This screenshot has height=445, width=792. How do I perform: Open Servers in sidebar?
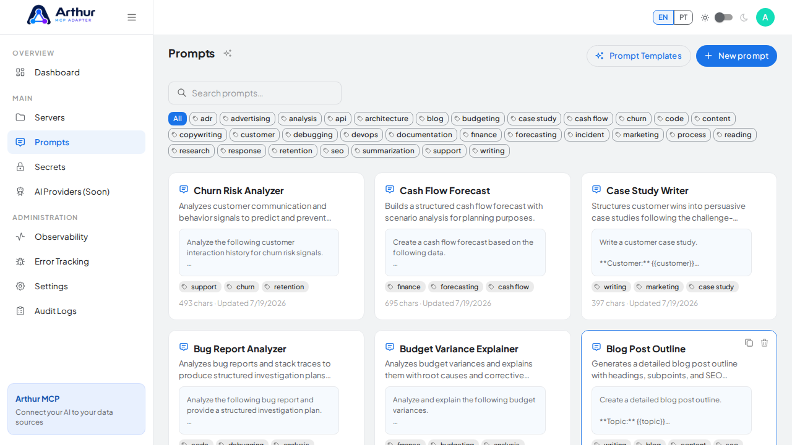(x=76, y=117)
